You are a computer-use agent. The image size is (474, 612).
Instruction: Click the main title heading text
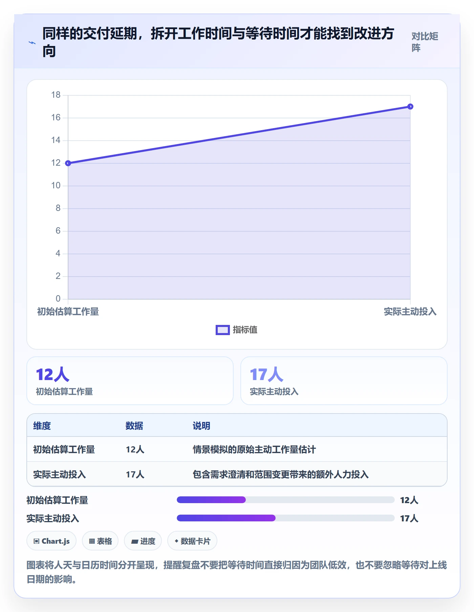[218, 42]
